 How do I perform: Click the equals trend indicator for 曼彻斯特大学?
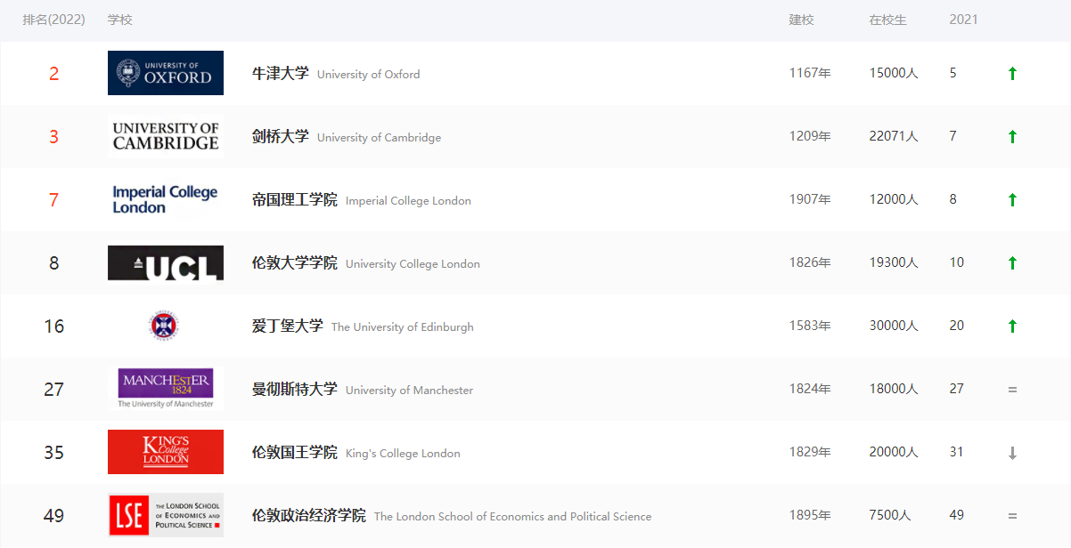click(1012, 389)
